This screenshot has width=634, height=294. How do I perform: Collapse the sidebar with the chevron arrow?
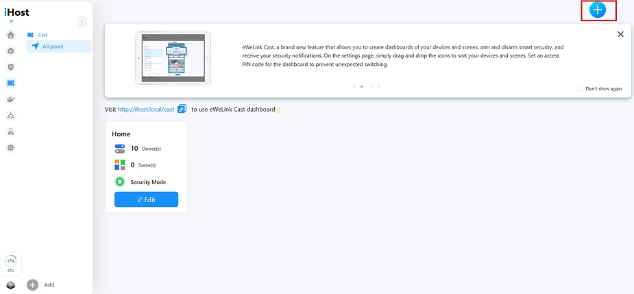pyautogui.click(x=82, y=21)
